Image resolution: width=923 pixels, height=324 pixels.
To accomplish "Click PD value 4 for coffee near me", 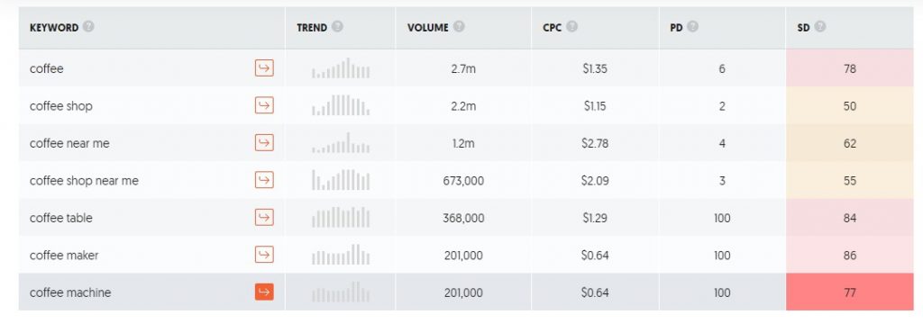I will click(722, 143).
